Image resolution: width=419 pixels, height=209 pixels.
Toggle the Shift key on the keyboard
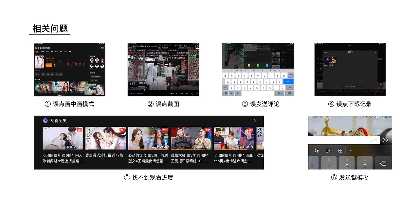(x=225, y=87)
